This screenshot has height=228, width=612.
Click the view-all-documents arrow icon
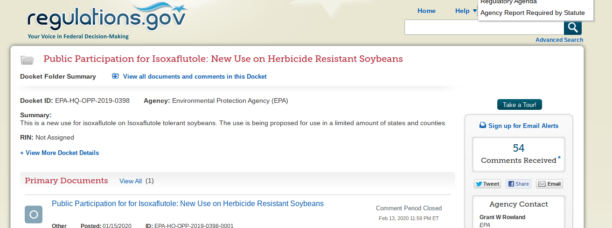coord(116,76)
